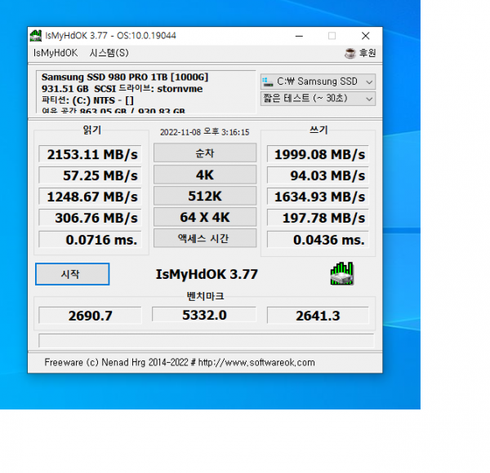Click write access time 0.0436 ms.
Screen dimensions: 490x473
(x=318, y=240)
